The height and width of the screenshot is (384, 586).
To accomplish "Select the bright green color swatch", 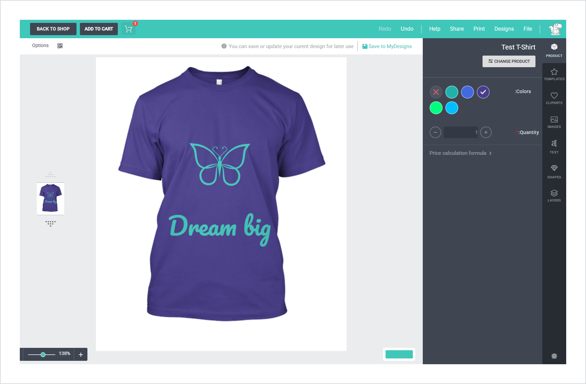I will (436, 108).
